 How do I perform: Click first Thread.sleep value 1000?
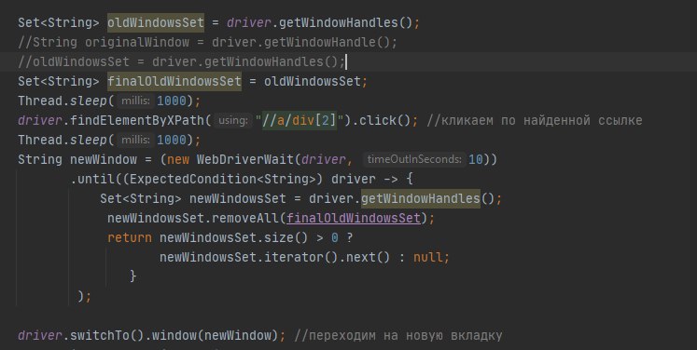[172, 101]
